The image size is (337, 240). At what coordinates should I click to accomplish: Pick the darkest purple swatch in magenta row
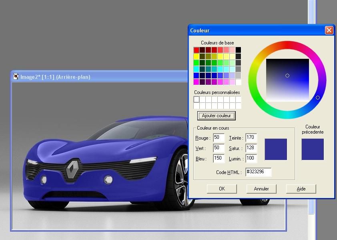203,82
